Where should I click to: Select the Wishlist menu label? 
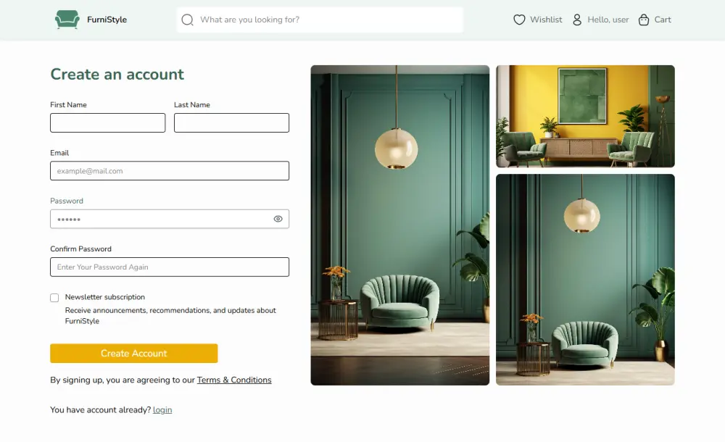[x=546, y=20]
